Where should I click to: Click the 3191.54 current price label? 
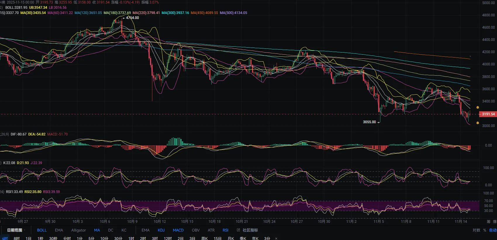coord(488,114)
